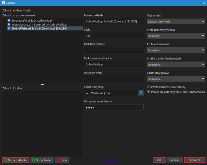Click the server icon of Iwannabepro.pl bookmark
207x165 pixels.
pyautogui.click(x=9, y=25)
